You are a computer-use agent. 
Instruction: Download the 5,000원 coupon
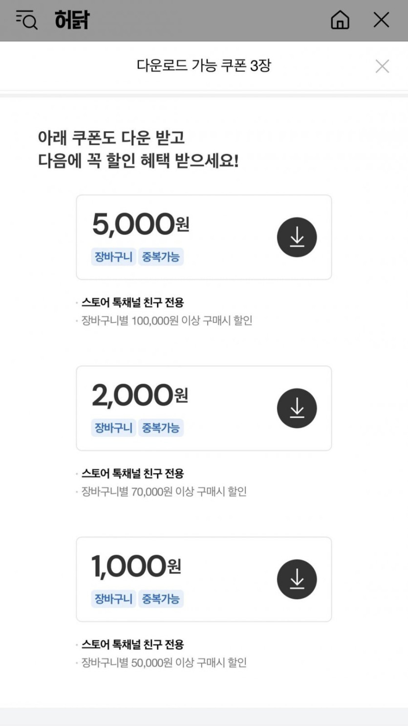[297, 237]
